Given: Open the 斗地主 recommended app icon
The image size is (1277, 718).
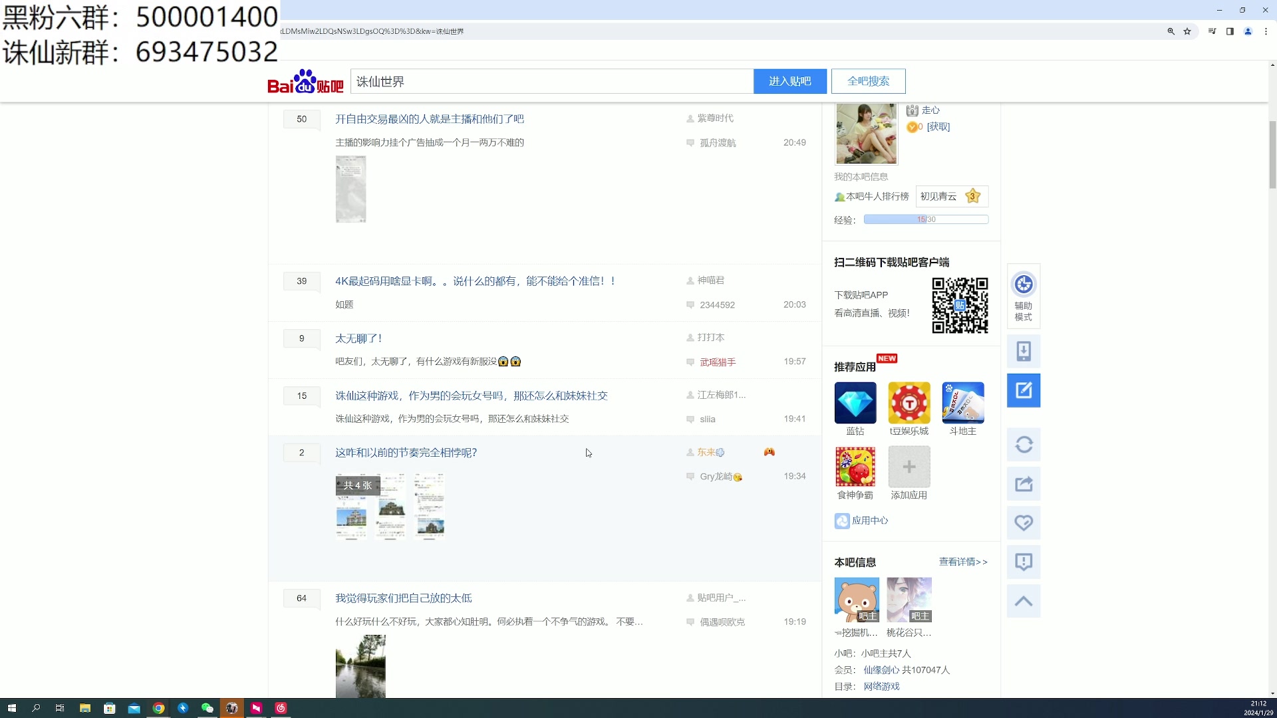Looking at the screenshot, I should point(962,404).
